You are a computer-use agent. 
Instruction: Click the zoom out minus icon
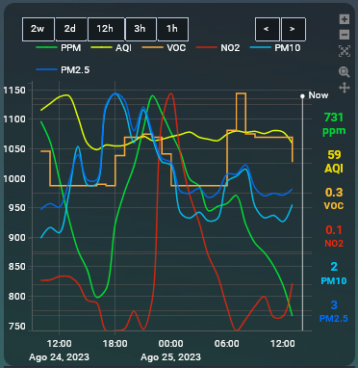click(345, 35)
